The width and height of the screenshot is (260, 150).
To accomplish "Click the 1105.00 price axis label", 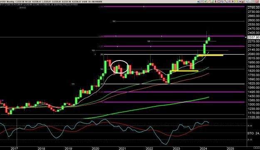I will click(253, 117).
